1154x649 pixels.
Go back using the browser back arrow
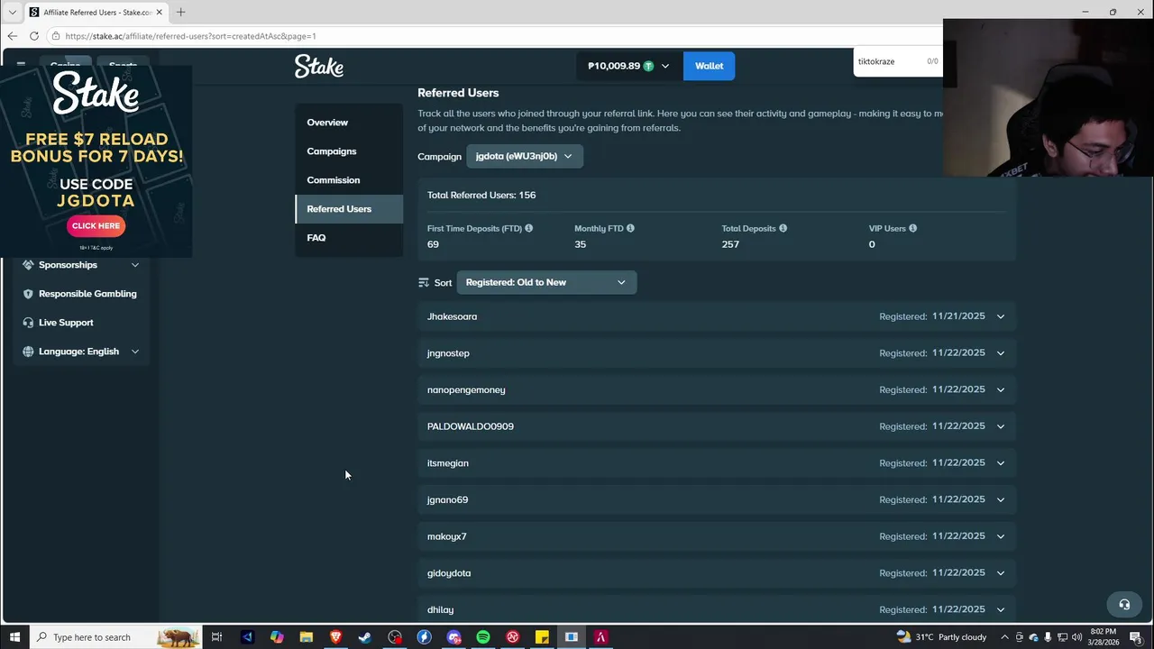click(x=13, y=36)
